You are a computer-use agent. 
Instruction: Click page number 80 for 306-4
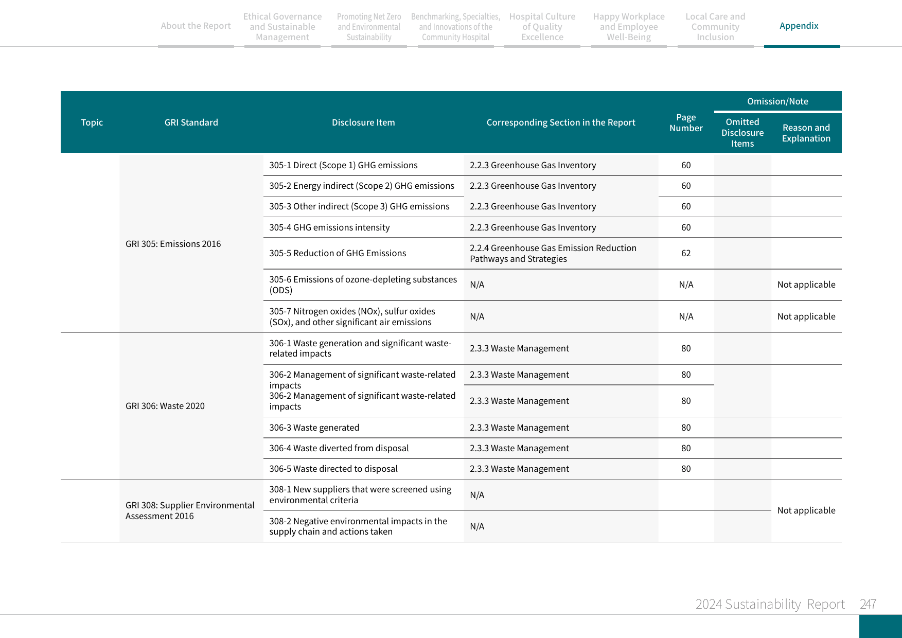(x=686, y=448)
